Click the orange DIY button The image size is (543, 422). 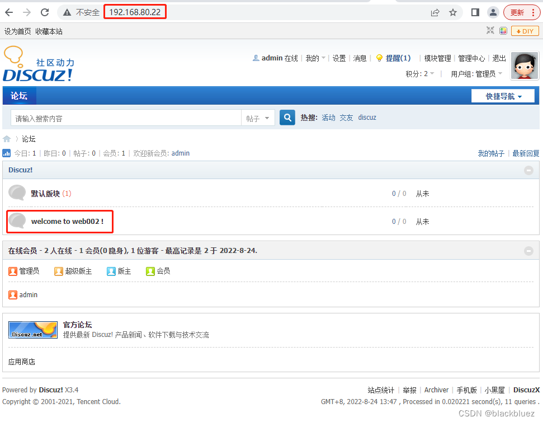click(525, 31)
